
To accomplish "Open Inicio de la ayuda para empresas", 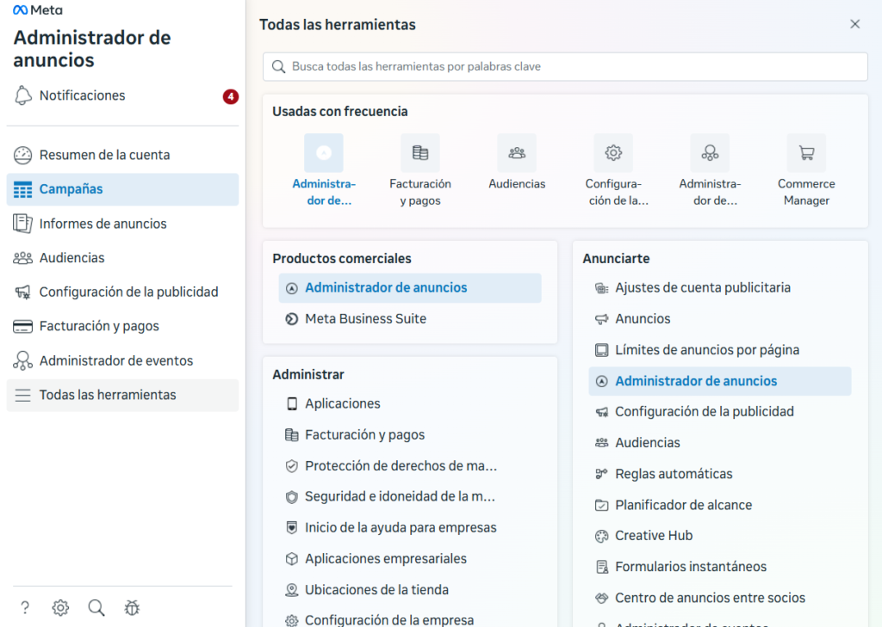I will point(410,527).
